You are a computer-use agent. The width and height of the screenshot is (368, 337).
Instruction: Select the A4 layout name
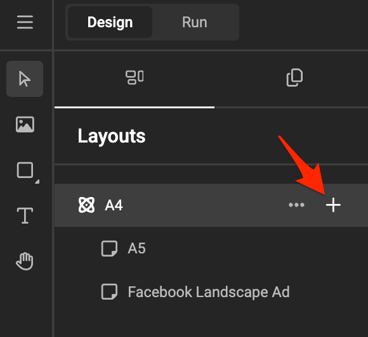point(114,205)
